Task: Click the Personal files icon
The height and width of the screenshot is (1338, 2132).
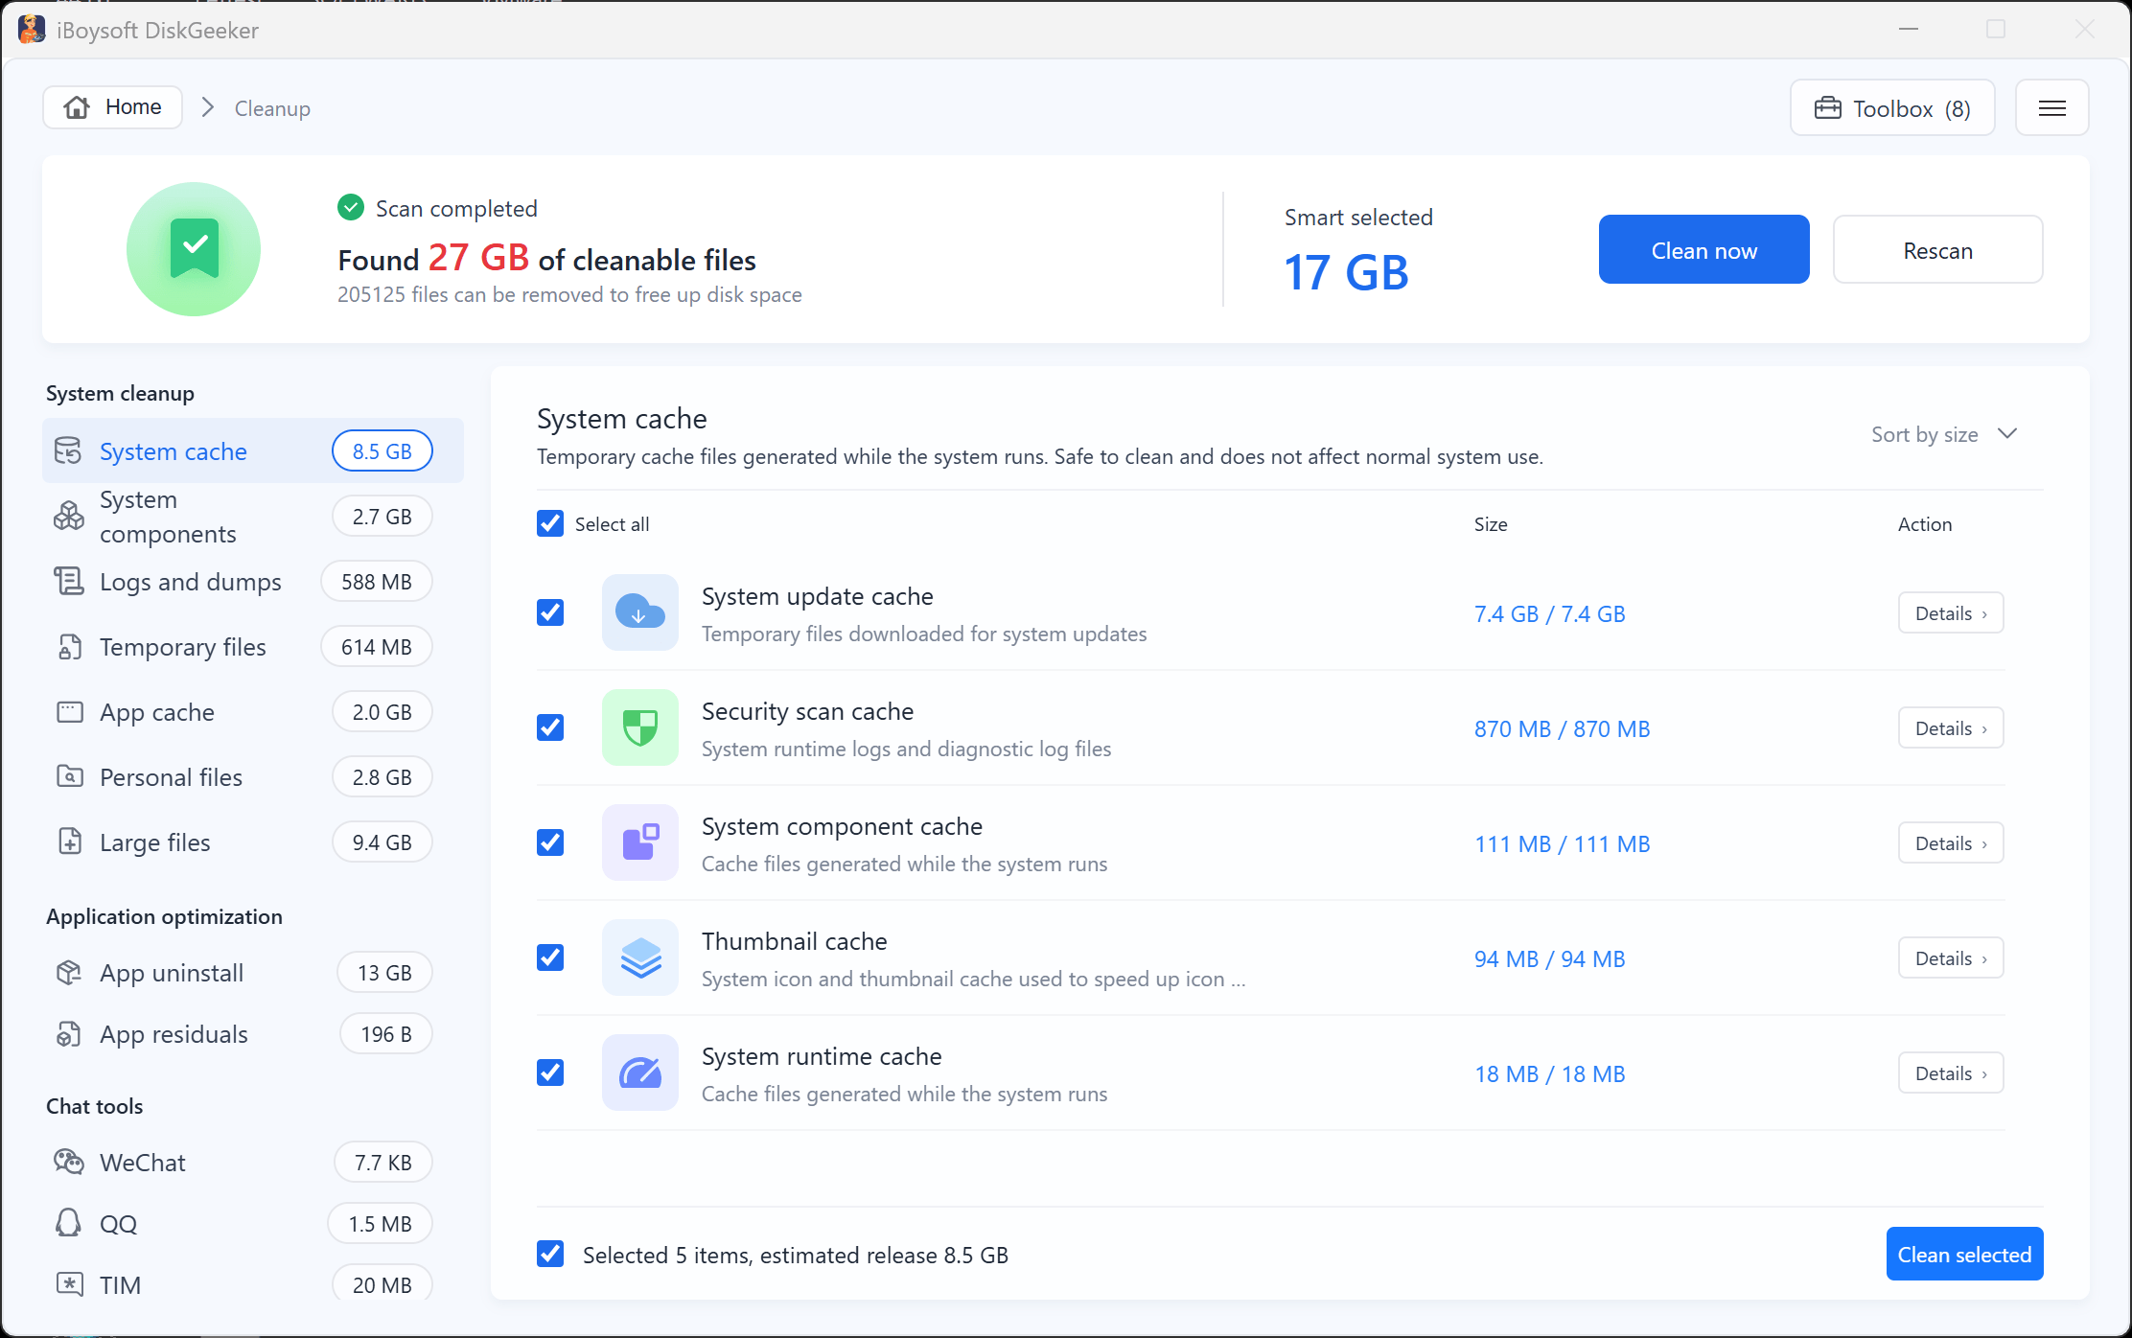Action: (69, 776)
